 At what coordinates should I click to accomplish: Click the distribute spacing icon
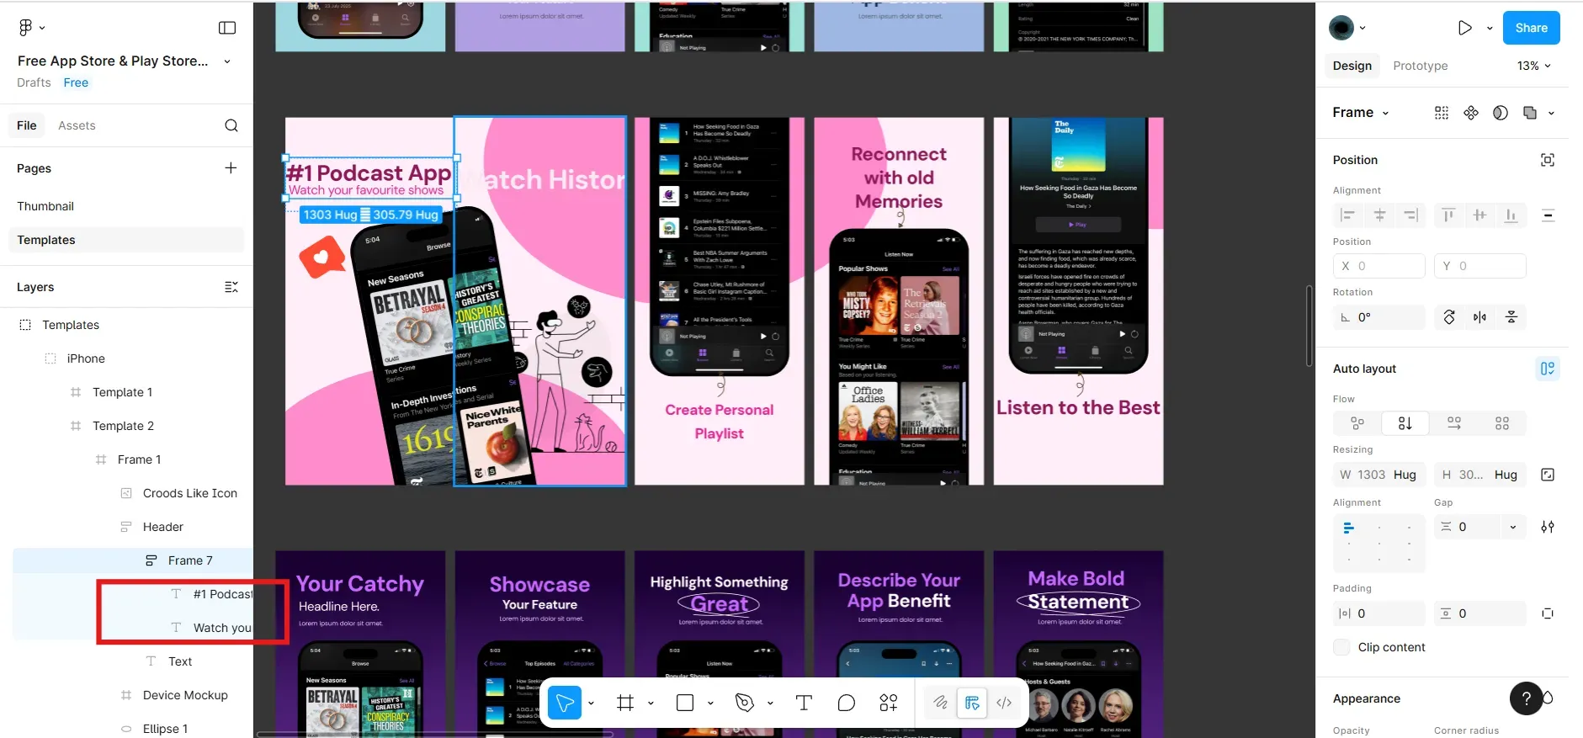(x=1548, y=215)
